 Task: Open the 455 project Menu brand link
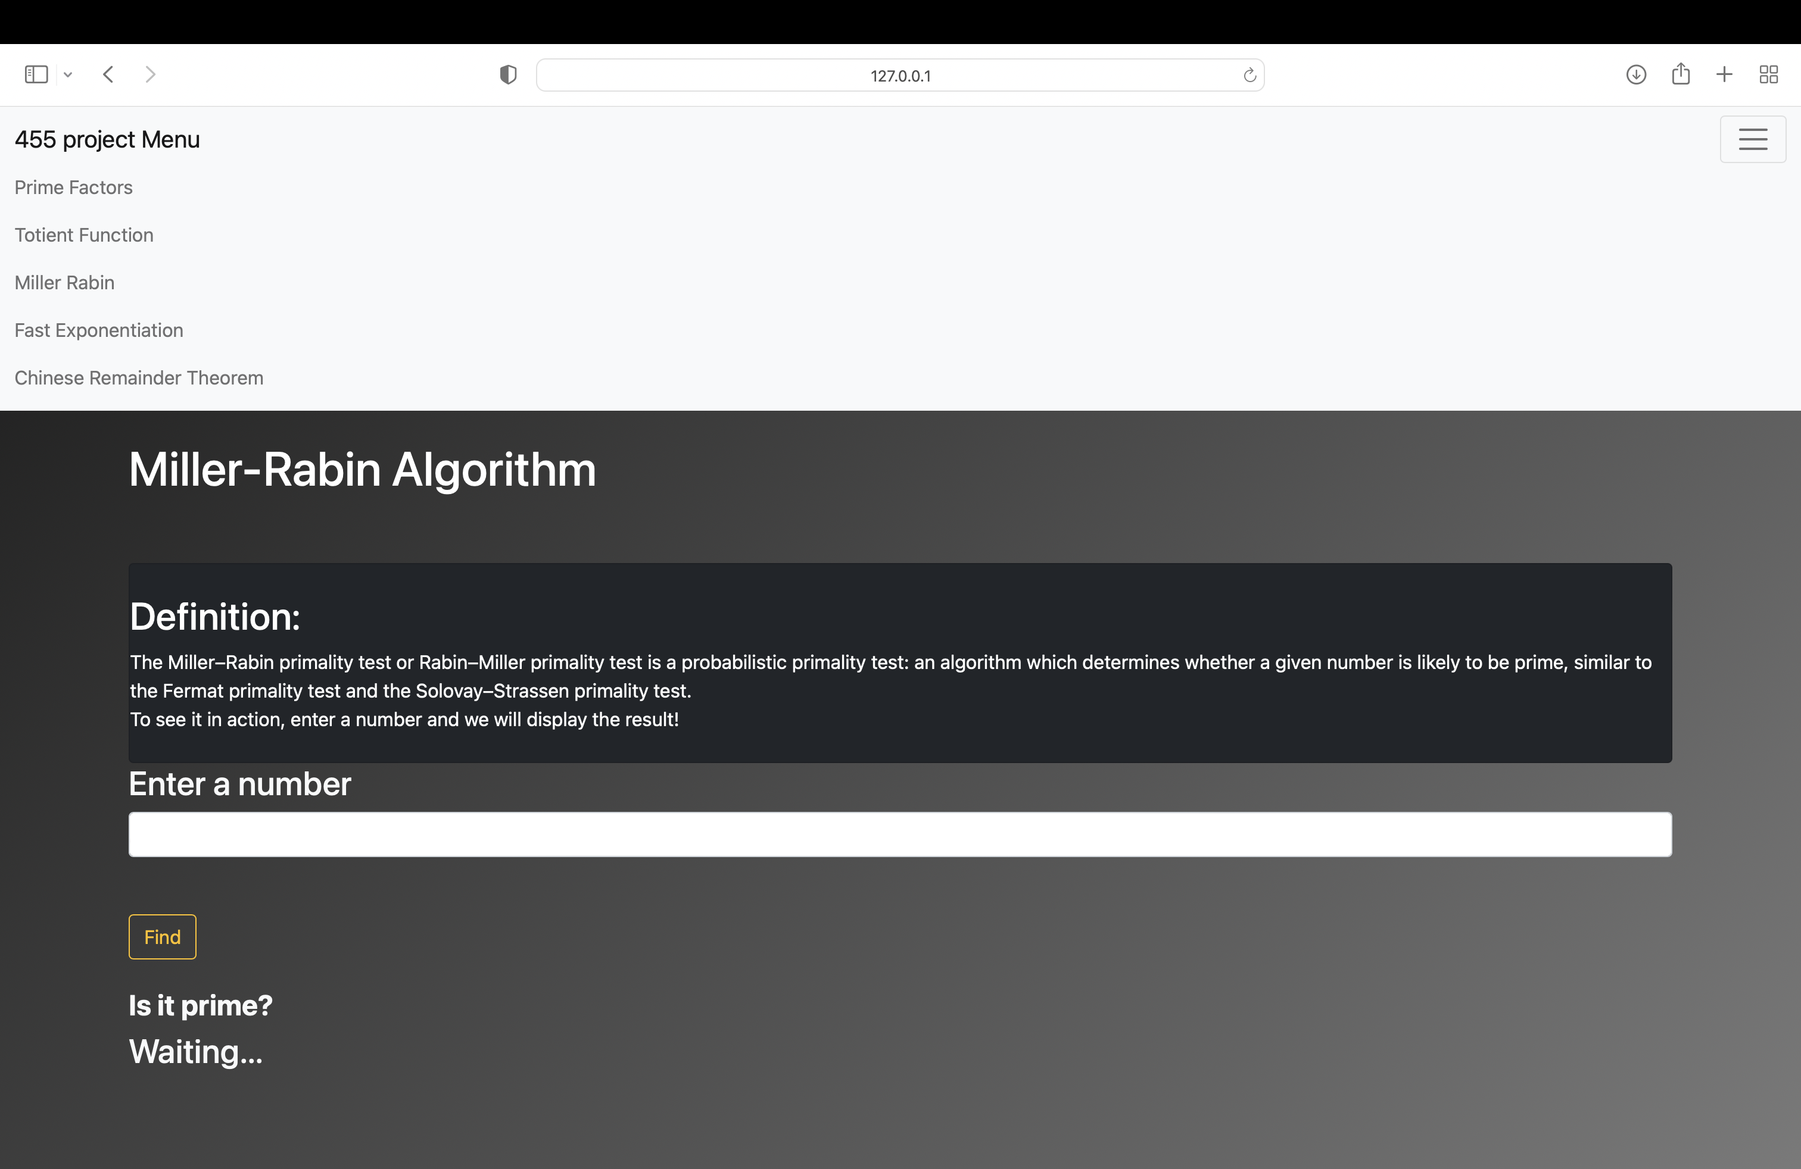(107, 139)
